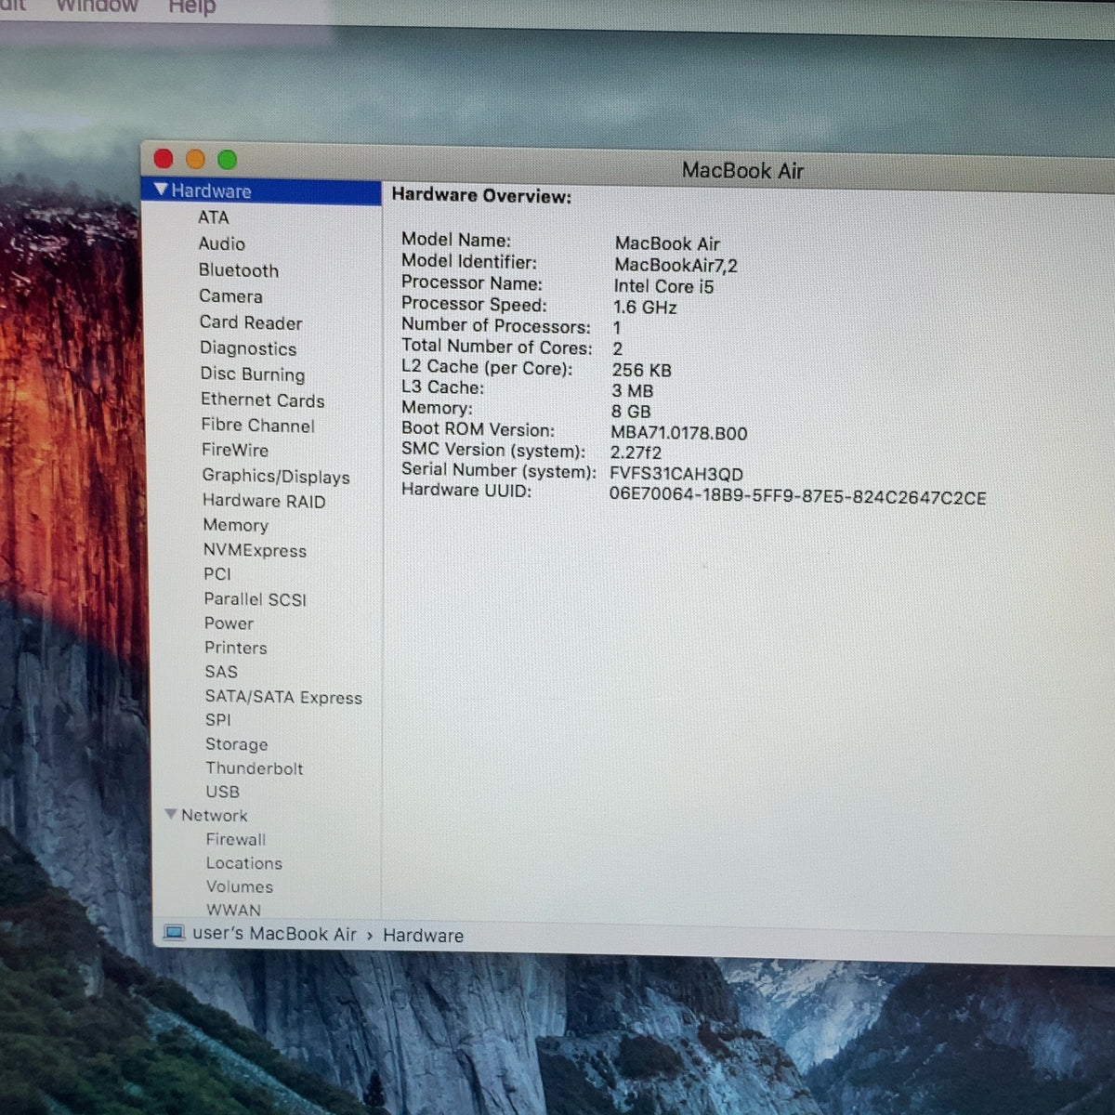Select Parallel SCSI in the sidebar

click(255, 599)
